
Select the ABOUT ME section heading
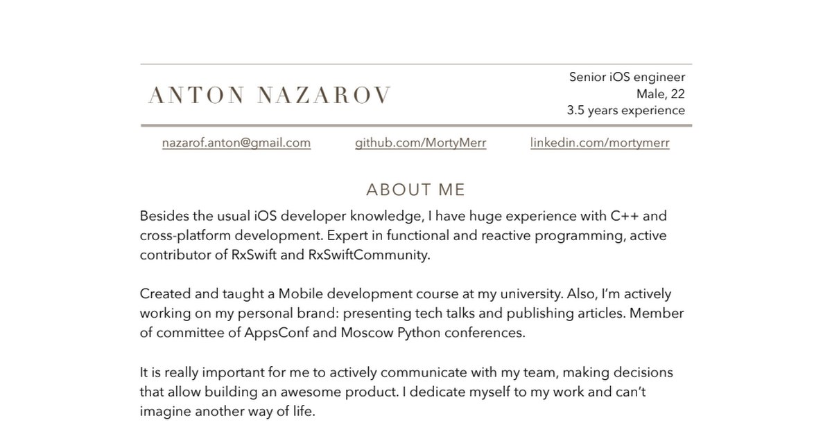[x=416, y=190]
